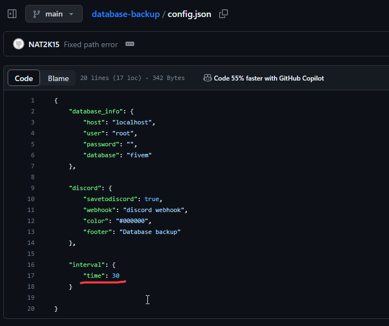Click the "webhook" key text
Screen dimensions: 389x326
[x=100, y=210]
